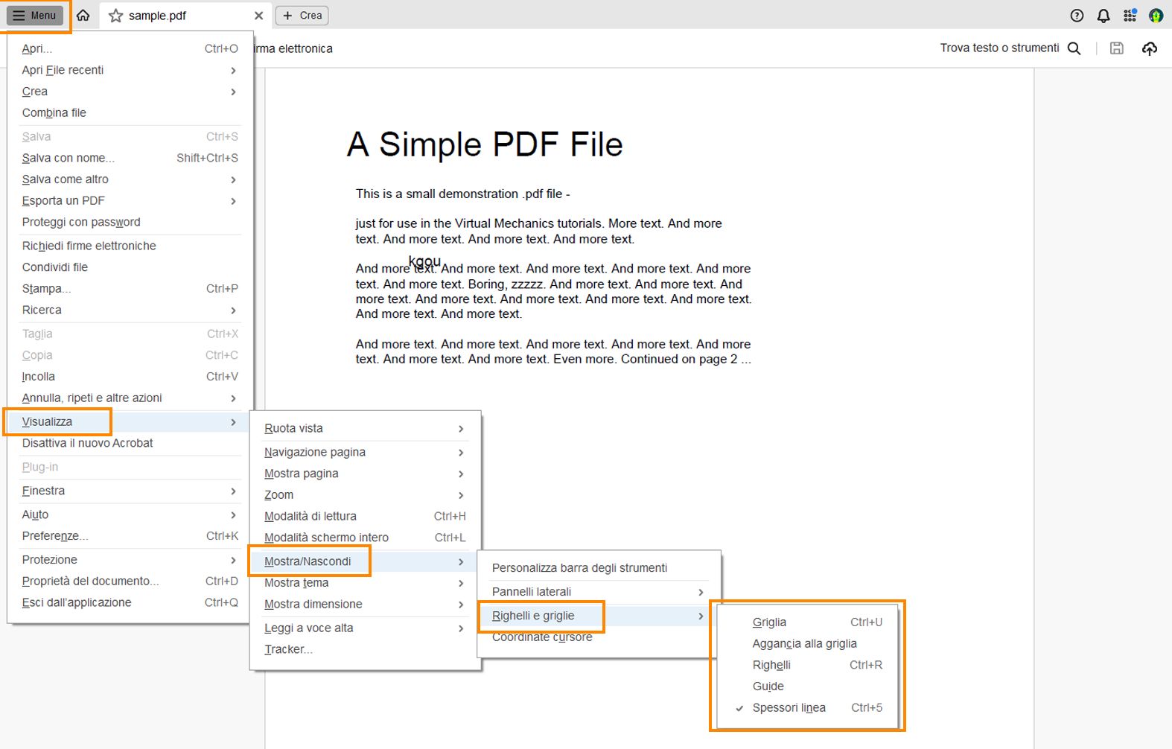Toggle Guide display

[x=807, y=686]
